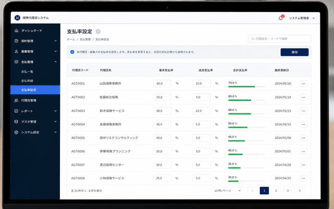Click マスタ管理 database icon
Screen dimensions: 334x209
(x=16, y=122)
